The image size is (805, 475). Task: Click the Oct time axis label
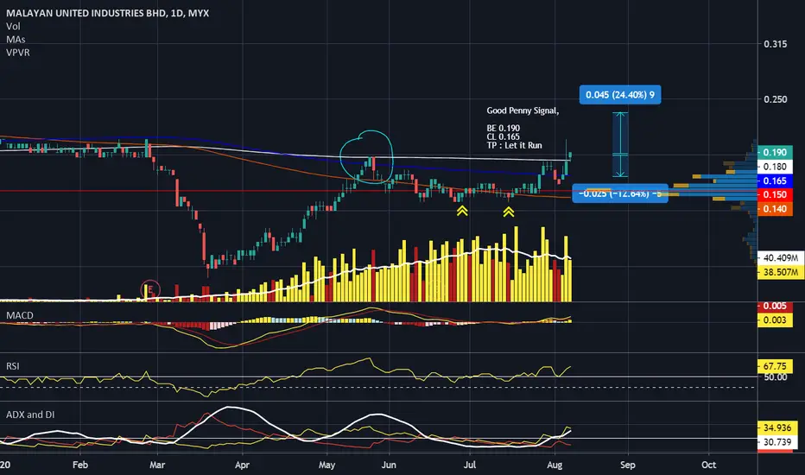(708, 465)
